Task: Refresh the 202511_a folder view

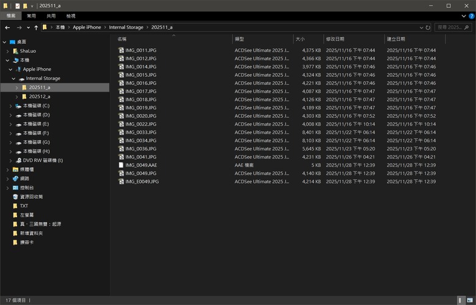Action: [x=428, y=27]
